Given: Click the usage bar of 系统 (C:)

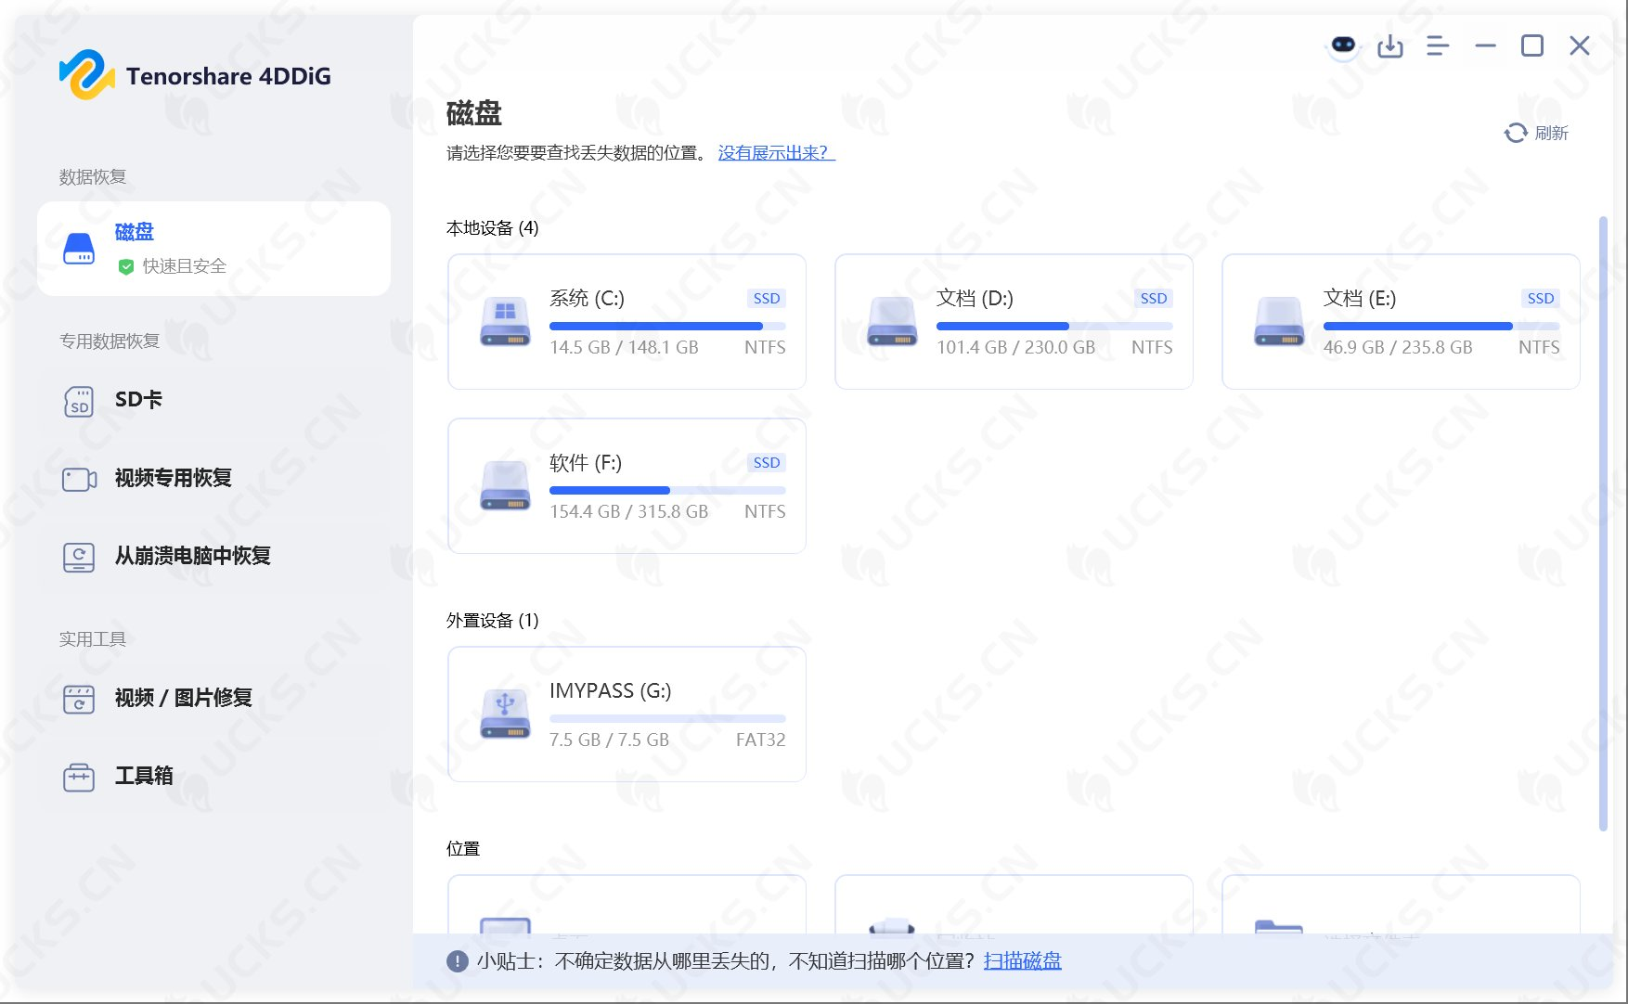Looking at the screenshot, I should pyautogui.click(x=667, y=326).
